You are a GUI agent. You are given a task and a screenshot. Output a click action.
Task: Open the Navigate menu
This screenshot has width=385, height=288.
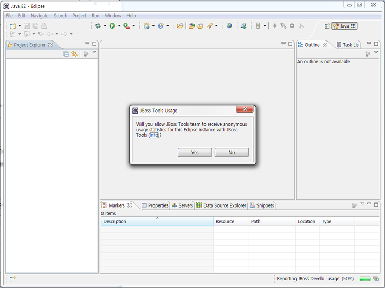pos(40,16)
